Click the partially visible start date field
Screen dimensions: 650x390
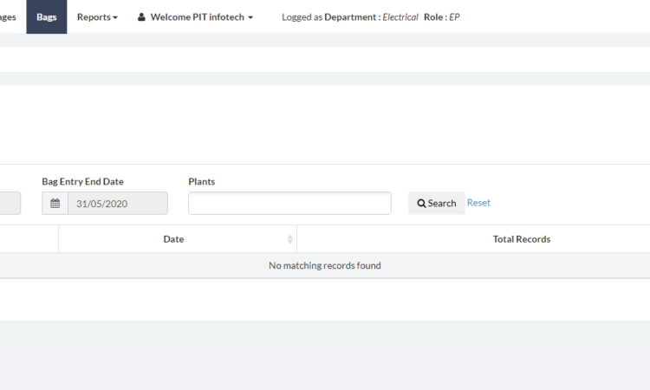(10, 204)
